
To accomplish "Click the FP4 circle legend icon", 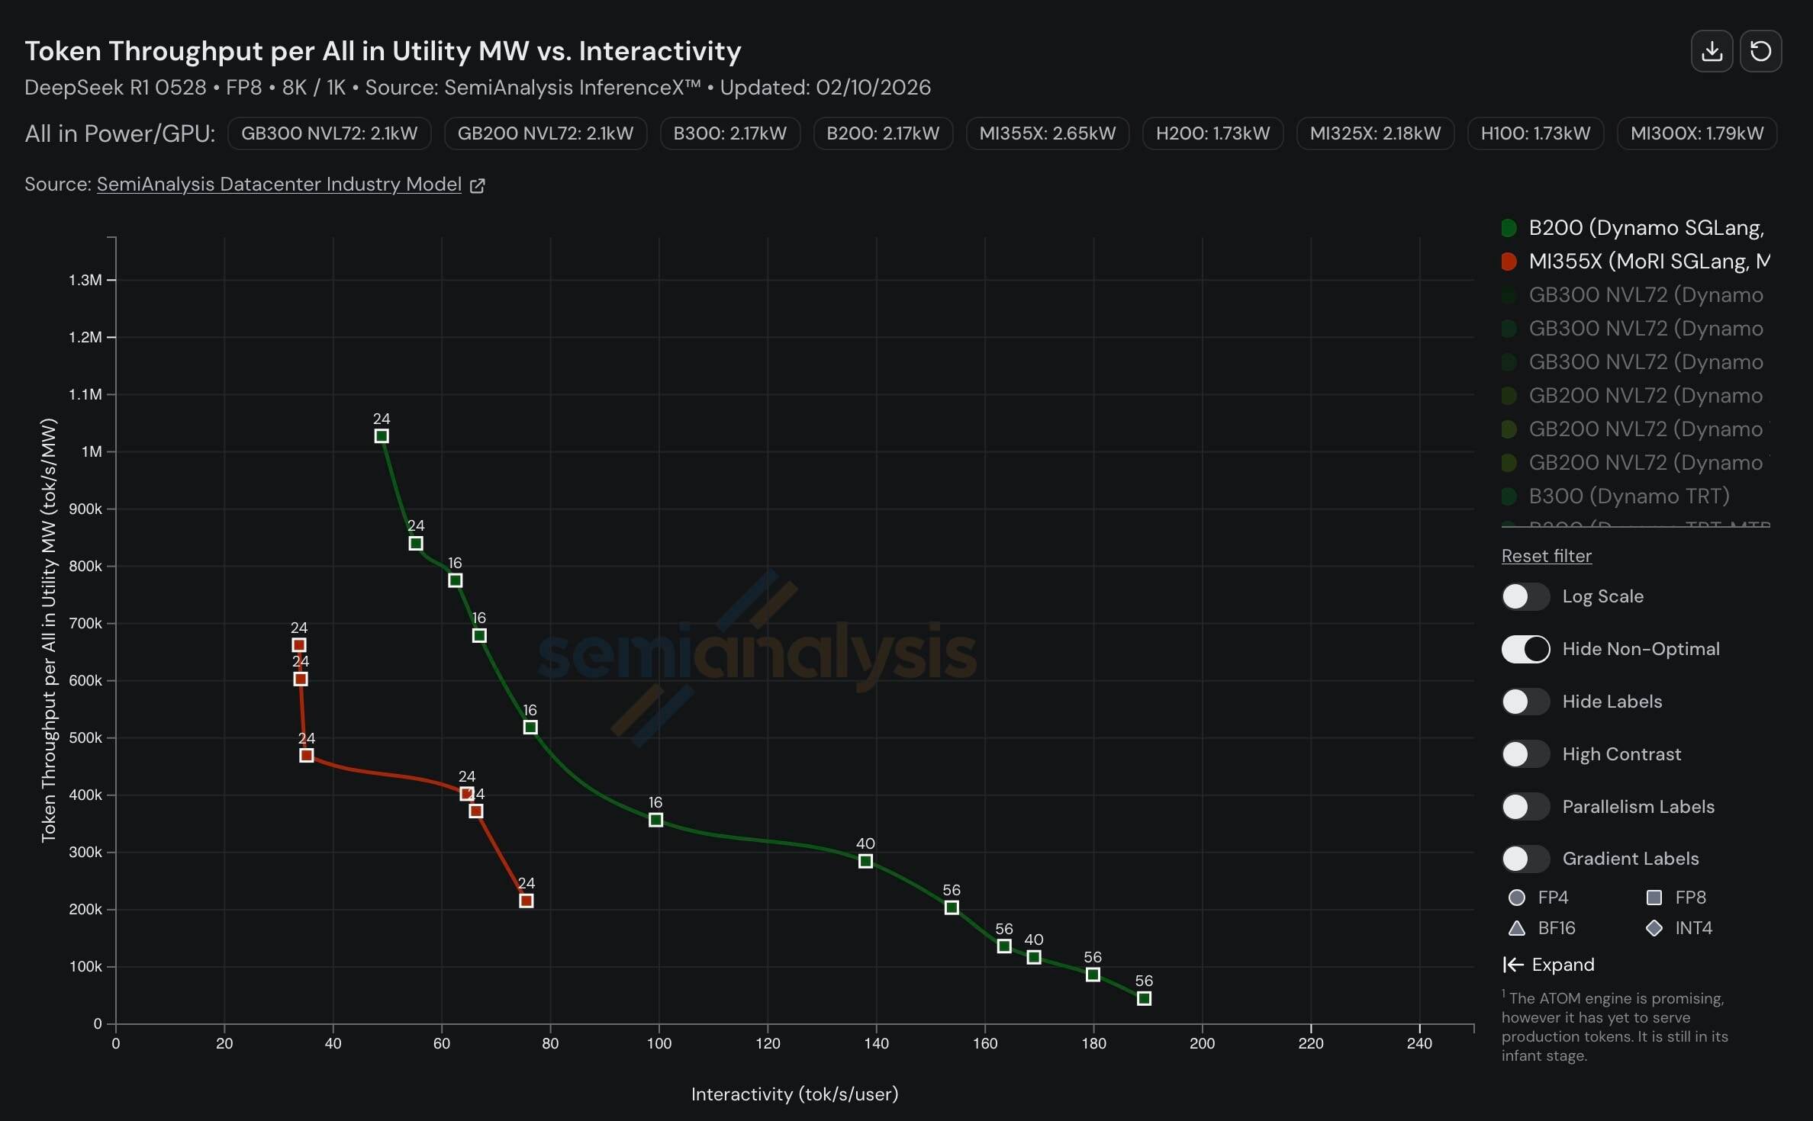I will click(1517, 898).
